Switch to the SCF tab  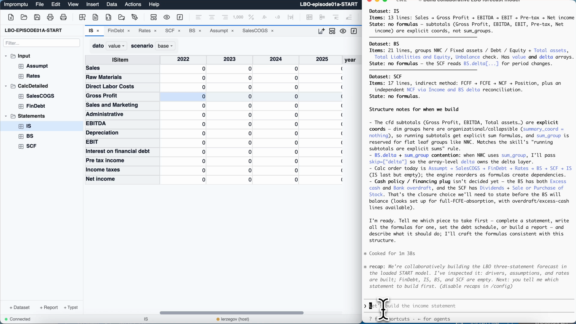(x=170, y=31)
